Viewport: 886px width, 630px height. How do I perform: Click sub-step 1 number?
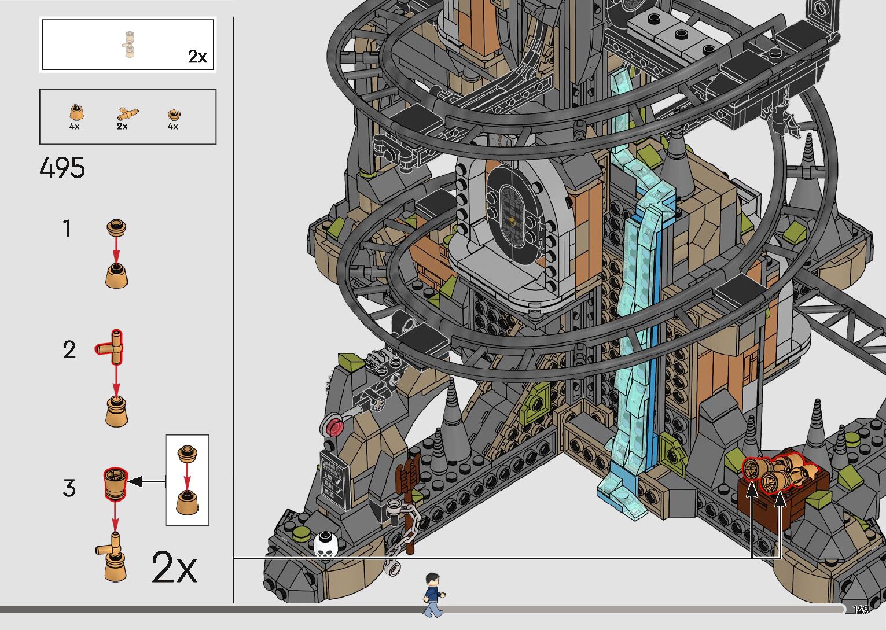point(68,229)
